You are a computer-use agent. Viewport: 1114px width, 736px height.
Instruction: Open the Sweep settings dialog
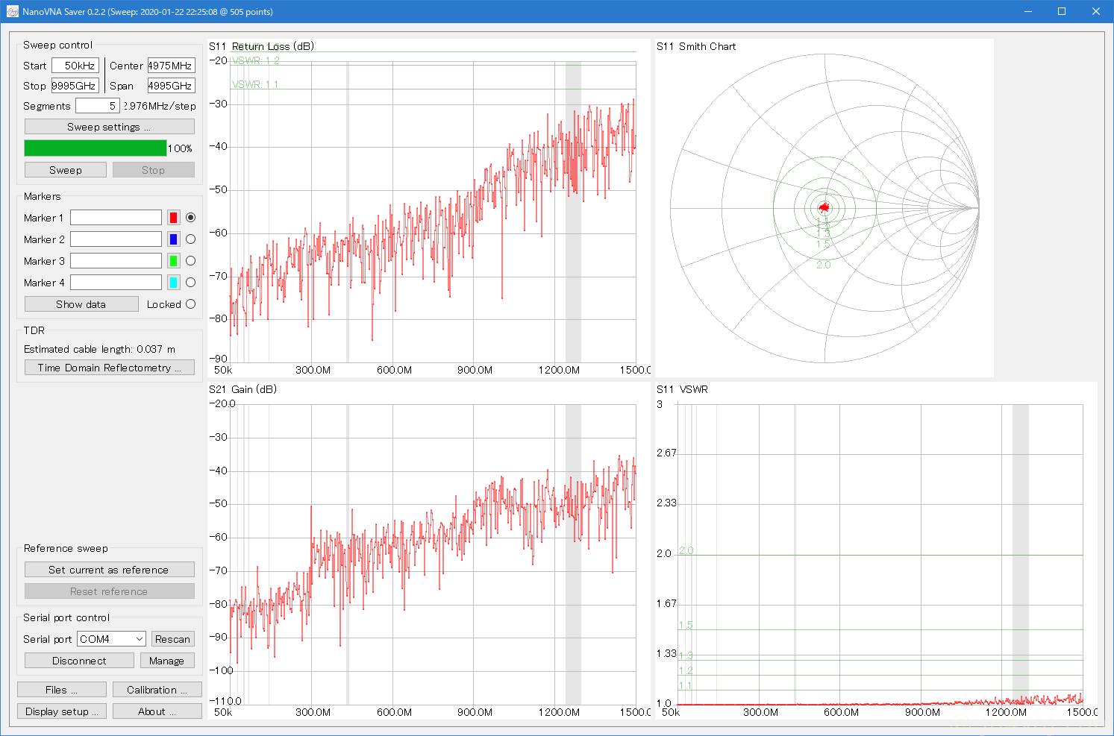[110, 127]
